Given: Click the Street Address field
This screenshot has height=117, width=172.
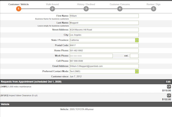Looking at the screenshot, I should click(x=104, y=30).
